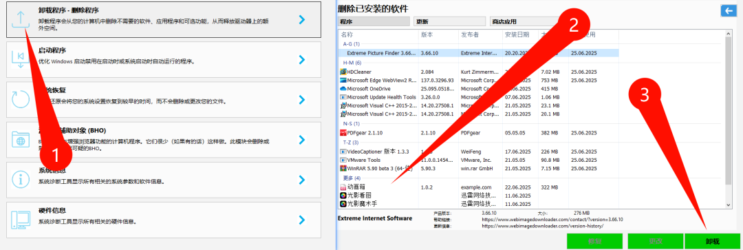Collapse the A-G (1) group header
743x250 pixels.
[x=351, y=44]
